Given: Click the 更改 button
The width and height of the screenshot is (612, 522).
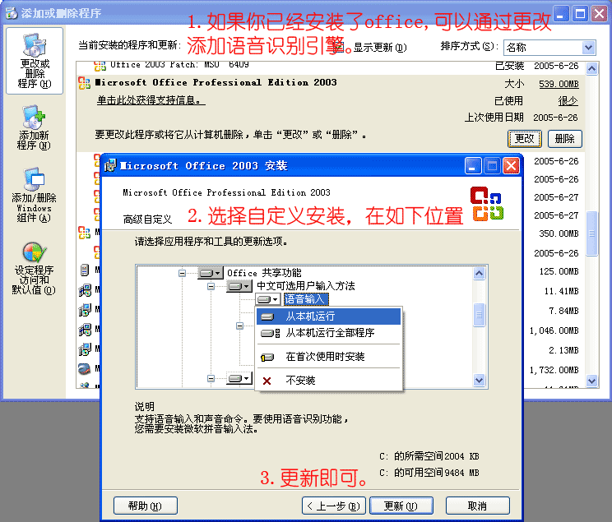Looking at the screenshot, I should (525, 139).
